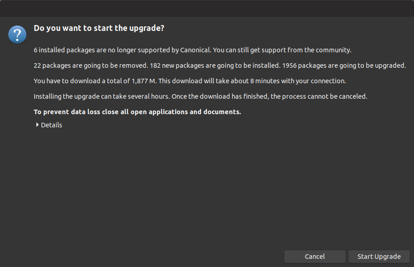Click the Details label text
414x267 pixels.
(x=51, y=125)
